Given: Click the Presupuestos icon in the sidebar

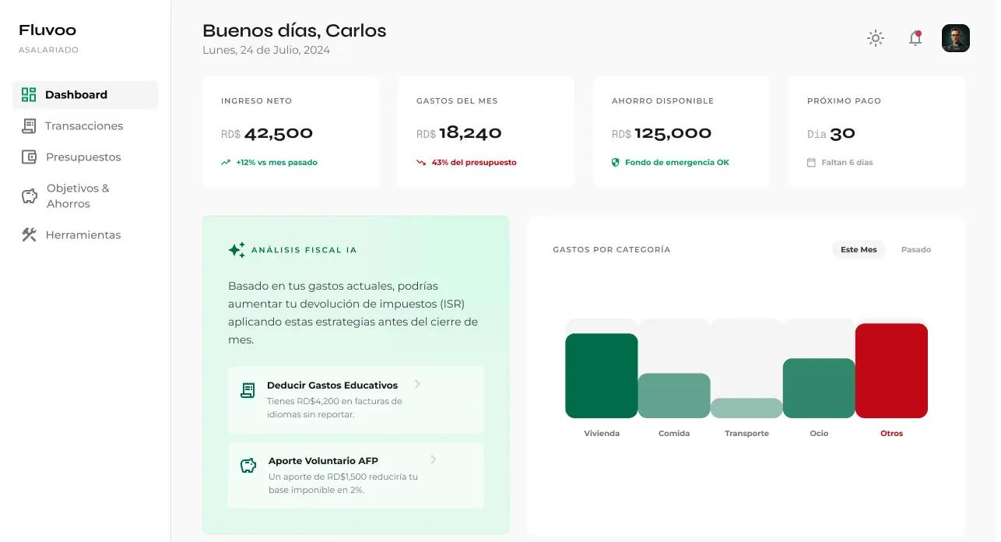Looking at the screenshot, I should tap(29, 157).
